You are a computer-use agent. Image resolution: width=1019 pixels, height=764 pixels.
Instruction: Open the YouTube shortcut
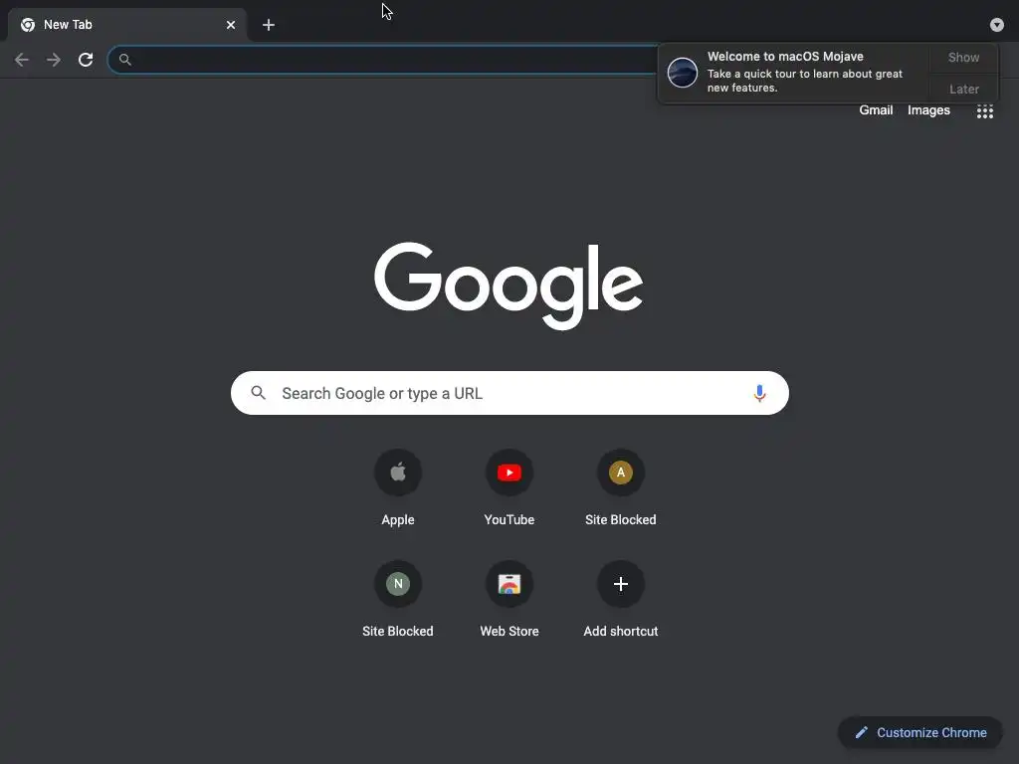click(x=509, y=488)
